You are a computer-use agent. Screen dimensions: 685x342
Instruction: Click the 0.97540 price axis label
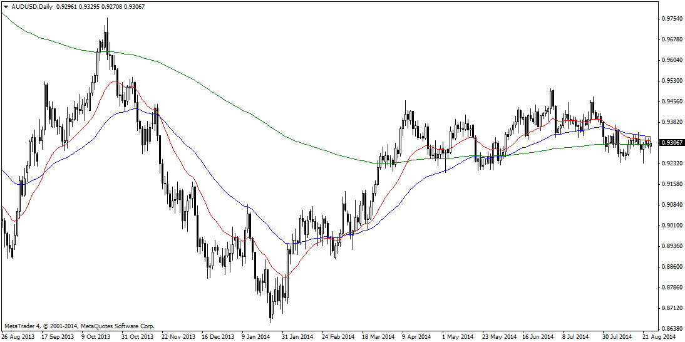coord(671,19)
